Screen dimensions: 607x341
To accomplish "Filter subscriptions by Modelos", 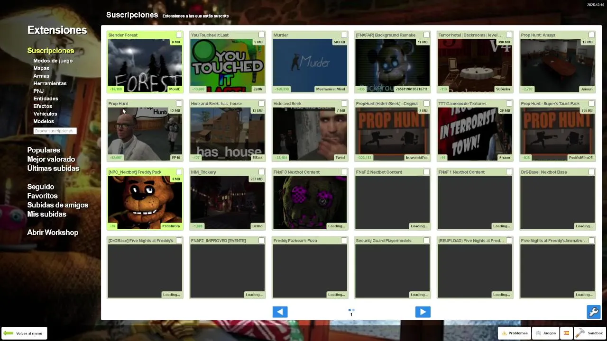I will click(x=44, y=121).
